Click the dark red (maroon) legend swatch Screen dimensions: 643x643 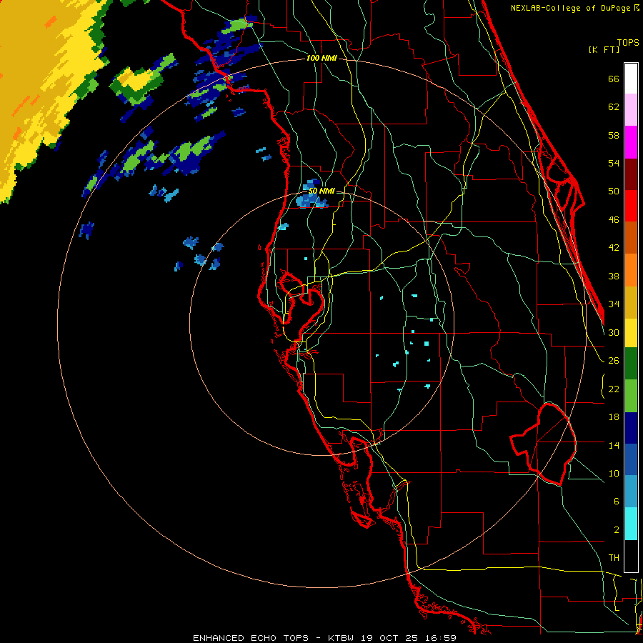(x=631, y=174)
